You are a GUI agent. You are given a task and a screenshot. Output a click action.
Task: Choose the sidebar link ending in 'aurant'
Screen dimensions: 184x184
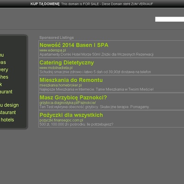(x=6, y=92)
